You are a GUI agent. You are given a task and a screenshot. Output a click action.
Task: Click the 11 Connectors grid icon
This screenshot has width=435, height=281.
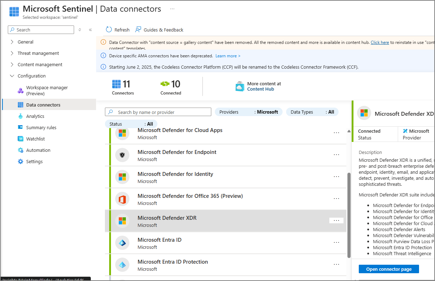116,84
